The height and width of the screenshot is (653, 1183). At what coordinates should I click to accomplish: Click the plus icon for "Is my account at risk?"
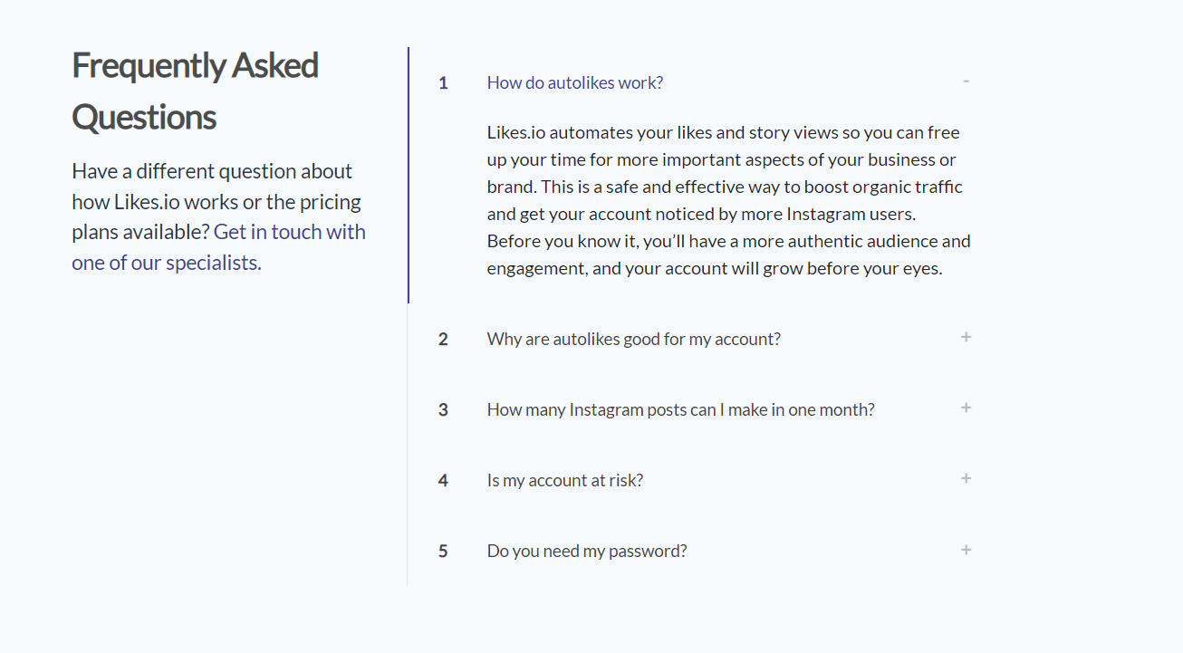point(967,478)
